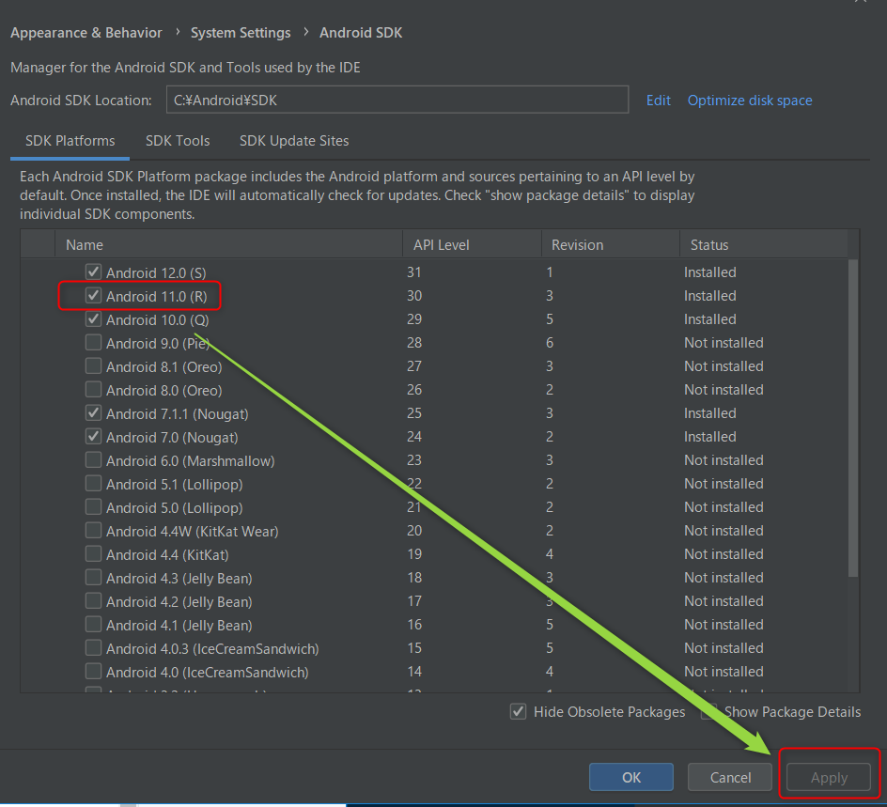Click API level 30 cell
Viewport: 887px width, 807px height.
[x=414, y=295]
